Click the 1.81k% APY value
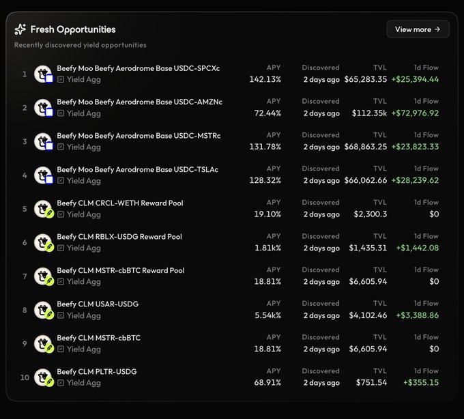464x419 pixels. tap(267, 248)
